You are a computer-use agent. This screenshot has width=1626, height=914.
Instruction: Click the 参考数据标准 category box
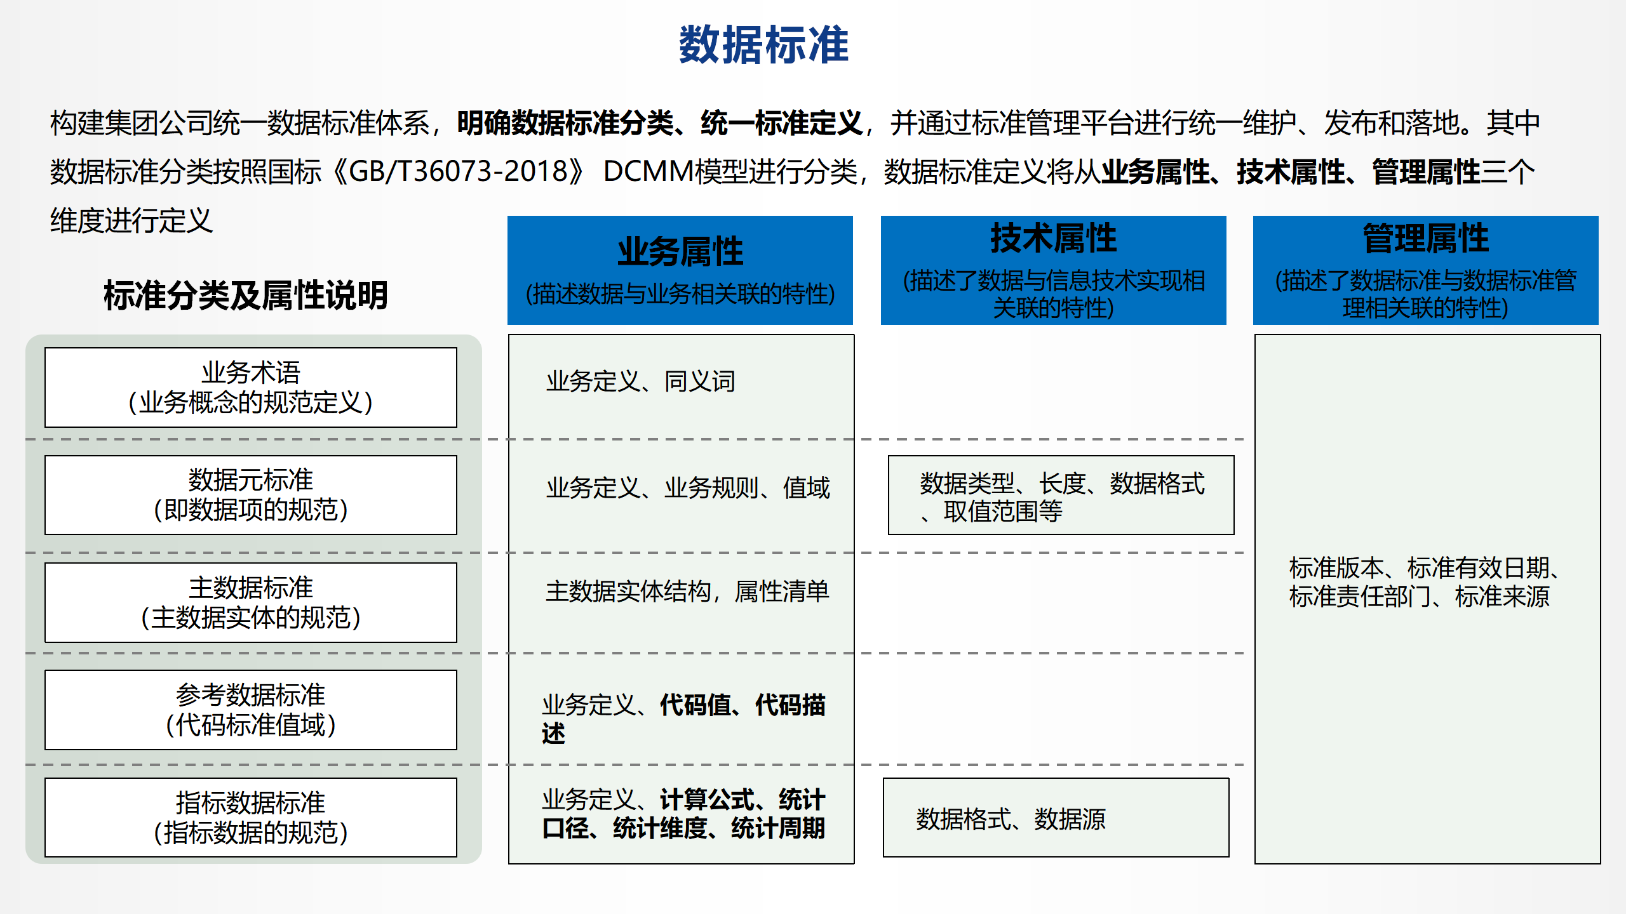(251, 710)
